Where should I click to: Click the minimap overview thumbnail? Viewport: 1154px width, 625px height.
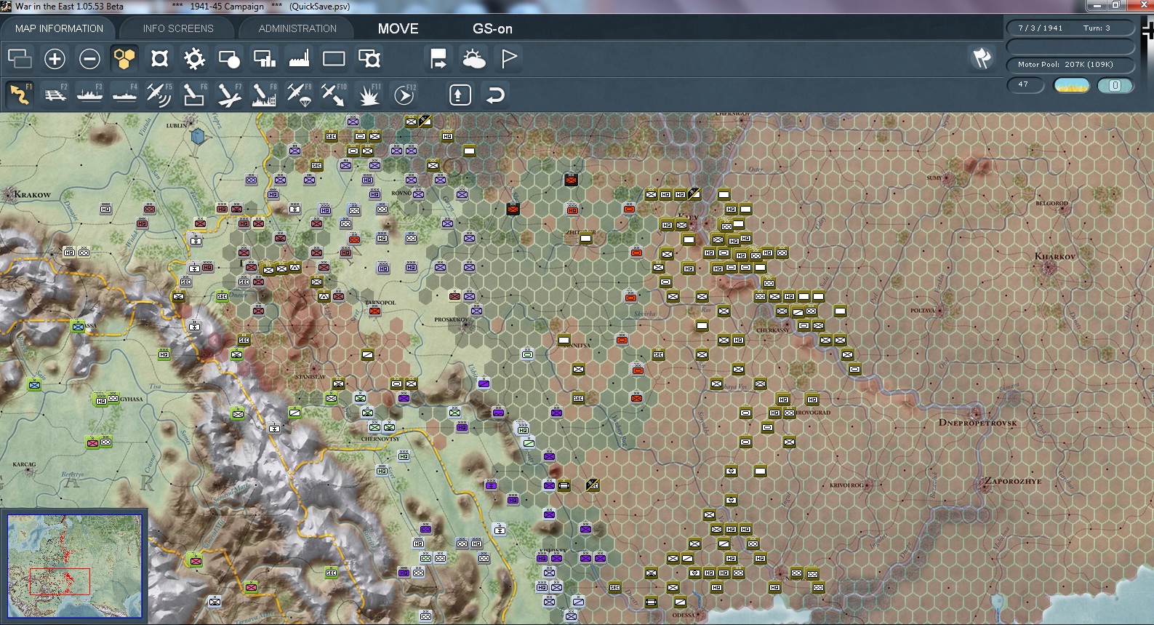[74, 566]
